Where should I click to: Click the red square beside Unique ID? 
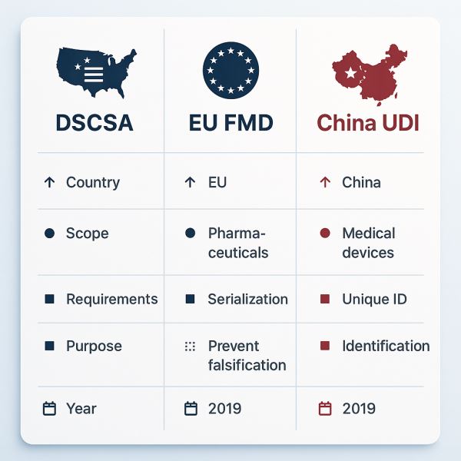pos(324,300)
